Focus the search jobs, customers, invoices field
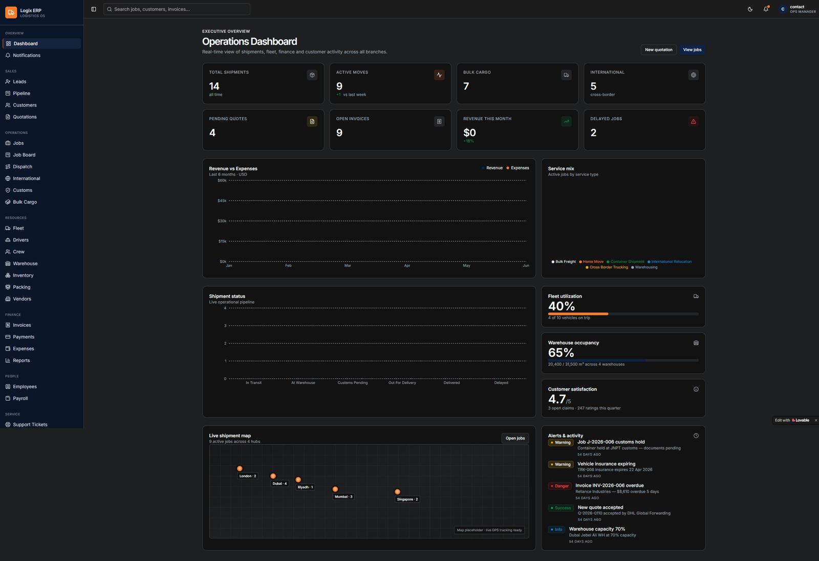819x561 pixels. [177, 9]
